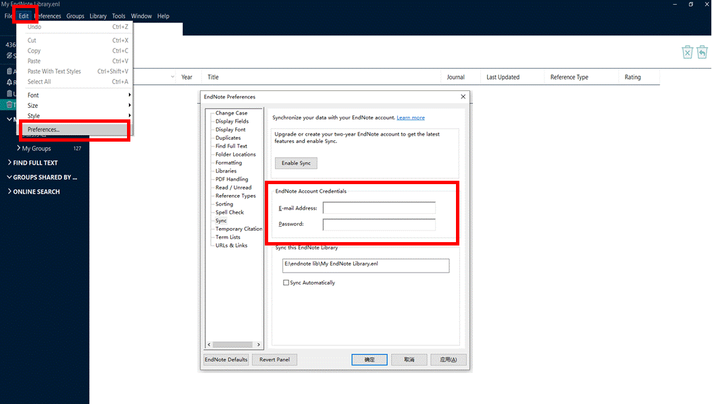The height and width of the screenshot is (404, 712).
Task: Expand the FIND FULL TEXT section
Action: [9, 163]
